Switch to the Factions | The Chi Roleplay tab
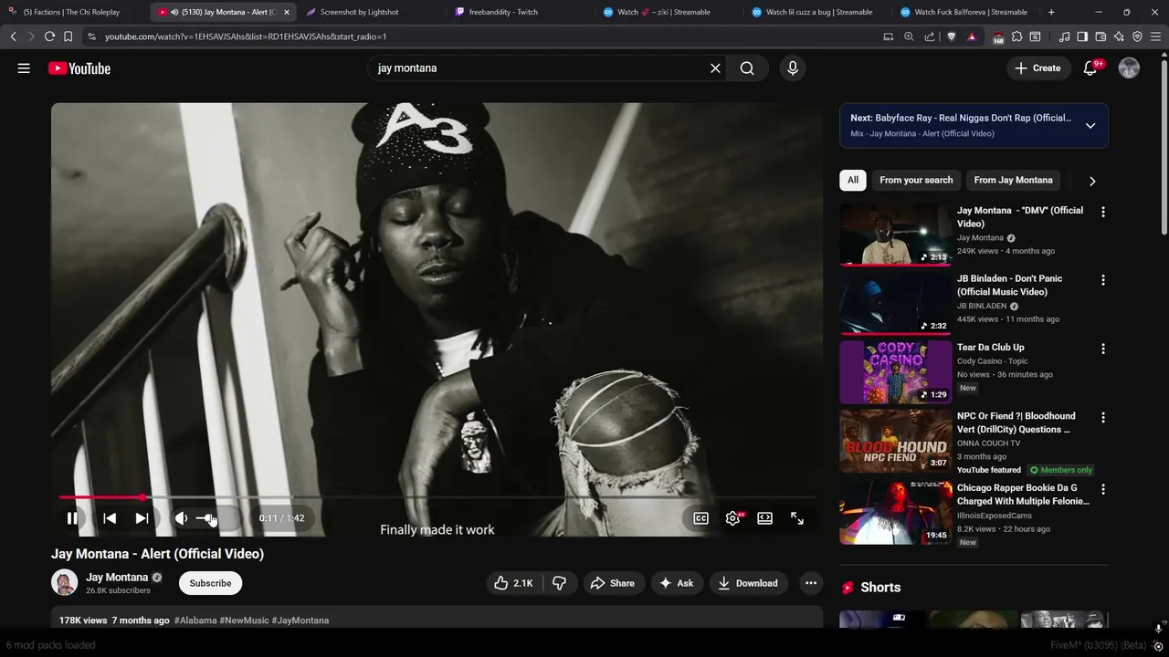 71,12
